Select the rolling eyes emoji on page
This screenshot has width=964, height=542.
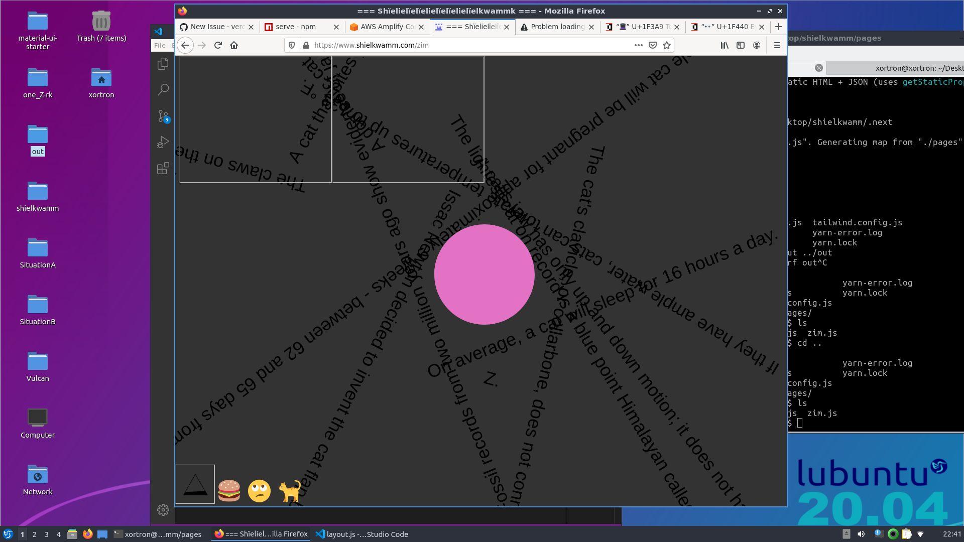[x=259, y=491]
